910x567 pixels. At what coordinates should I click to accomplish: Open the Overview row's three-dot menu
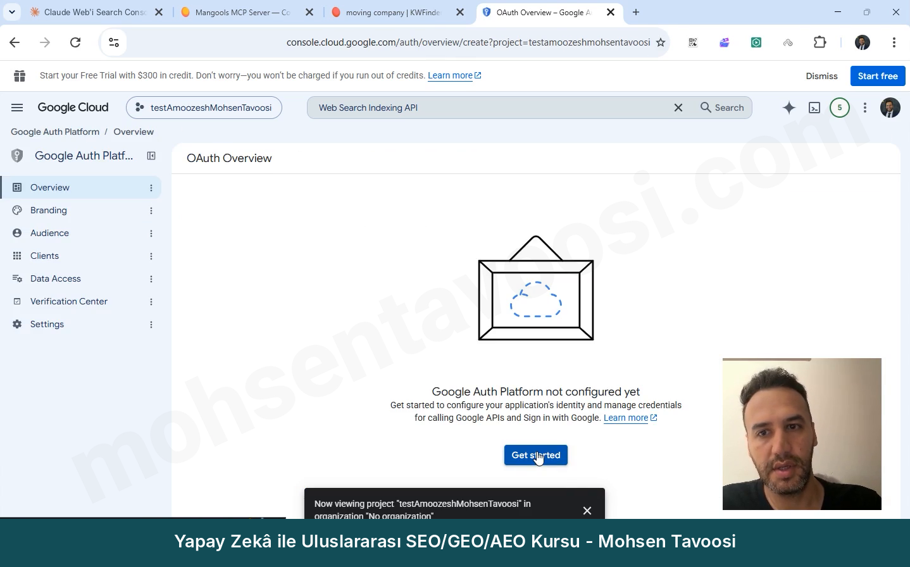click(x=151, y=188)
